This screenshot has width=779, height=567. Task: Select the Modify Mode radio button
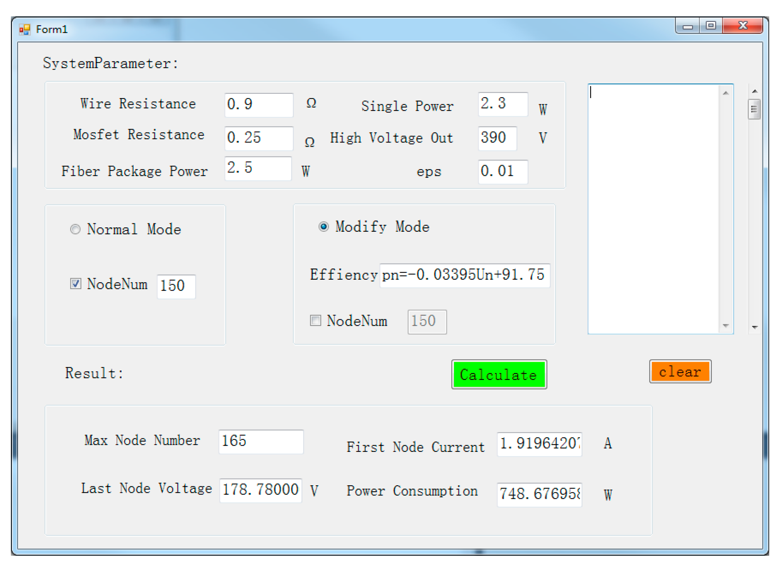coord(324,227)
